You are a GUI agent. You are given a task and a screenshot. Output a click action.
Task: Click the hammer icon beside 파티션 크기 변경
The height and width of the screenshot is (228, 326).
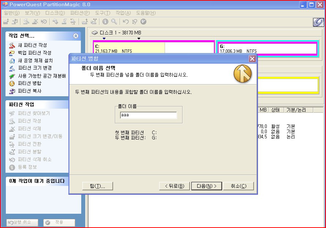12,68
